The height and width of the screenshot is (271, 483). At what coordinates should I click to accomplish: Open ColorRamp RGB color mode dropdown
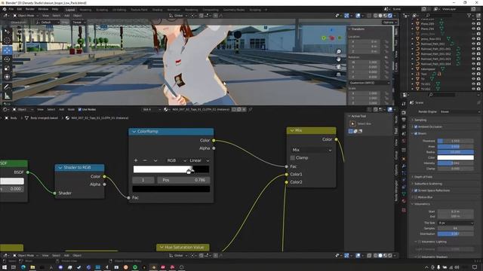tap(175, 160)
